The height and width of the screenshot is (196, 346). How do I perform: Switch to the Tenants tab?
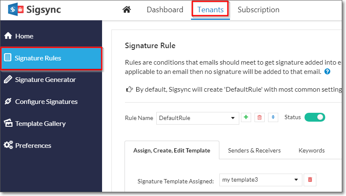(210, 10)
